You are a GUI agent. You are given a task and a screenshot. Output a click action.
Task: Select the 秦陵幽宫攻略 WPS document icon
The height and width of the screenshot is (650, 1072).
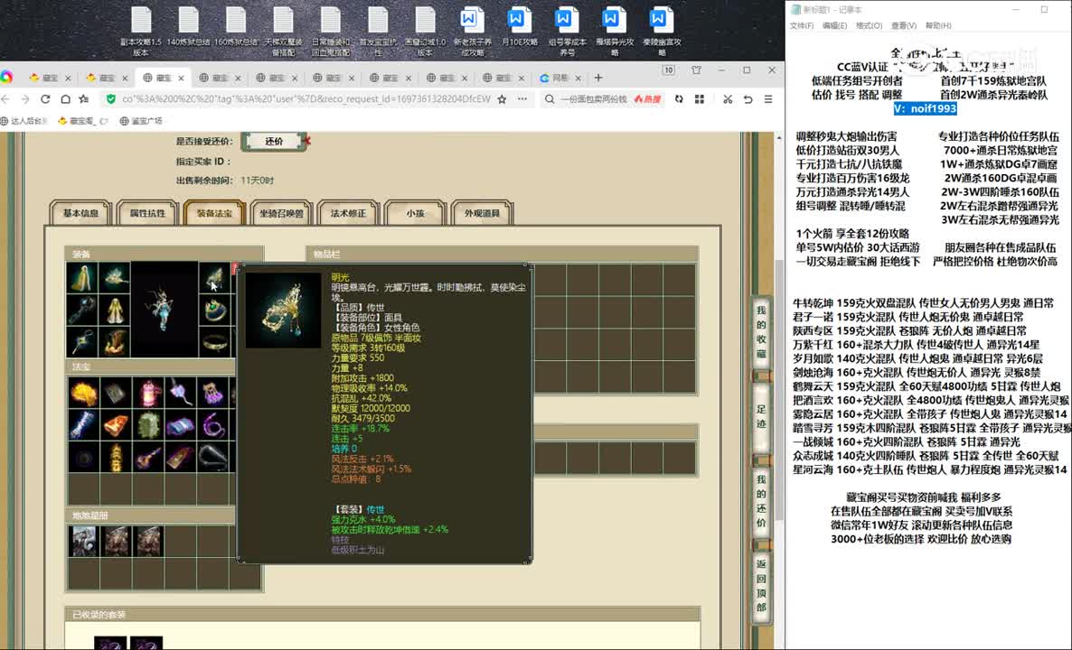(x=662, y=31)
